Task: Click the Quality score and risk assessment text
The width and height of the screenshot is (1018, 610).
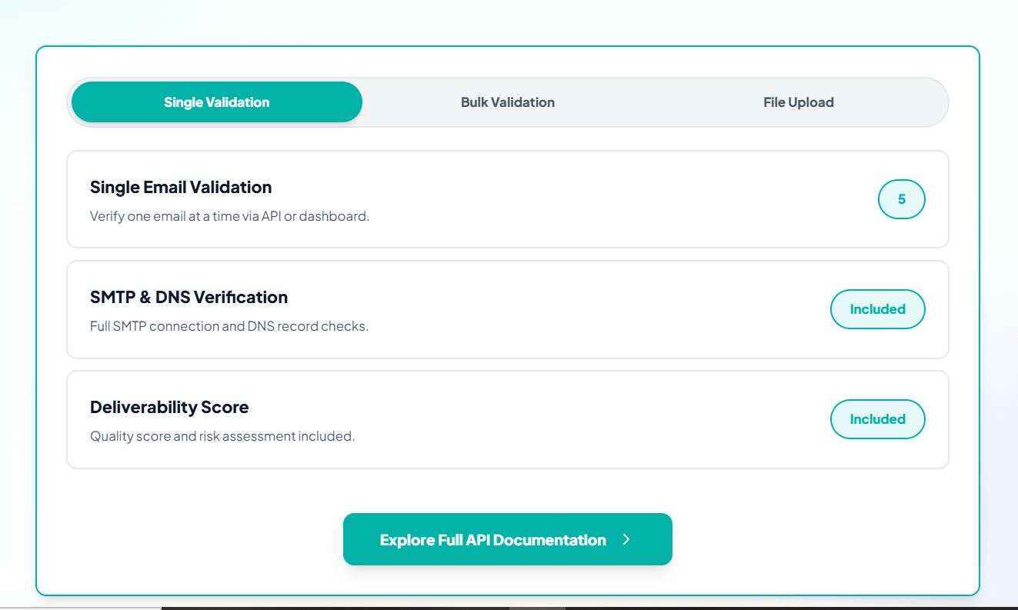Action: (x=222, y=436)
